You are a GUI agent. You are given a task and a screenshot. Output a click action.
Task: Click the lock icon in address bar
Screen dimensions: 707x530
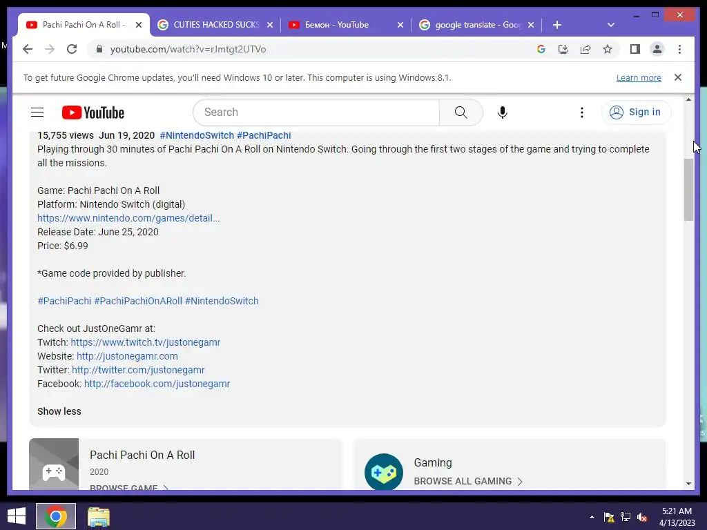point(99,49)
